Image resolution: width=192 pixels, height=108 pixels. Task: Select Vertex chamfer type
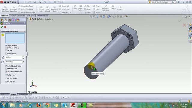[x=6, y=50]
